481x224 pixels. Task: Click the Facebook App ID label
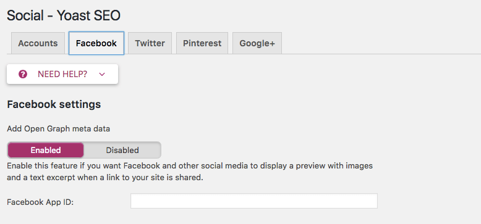pos(40,202)
